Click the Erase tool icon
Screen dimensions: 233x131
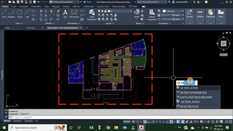[x=58, y=11]
